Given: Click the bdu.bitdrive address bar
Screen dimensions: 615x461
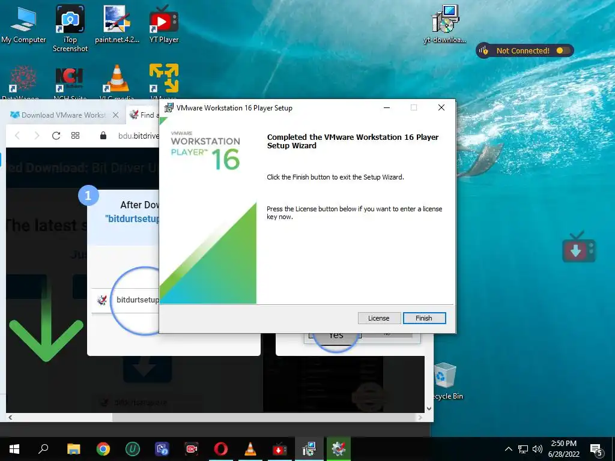Looking at the screenshot, I should 138,136.
